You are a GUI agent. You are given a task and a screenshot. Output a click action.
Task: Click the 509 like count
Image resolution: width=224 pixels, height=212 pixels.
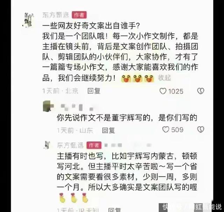pyautogui.click(x=177, y=130)
